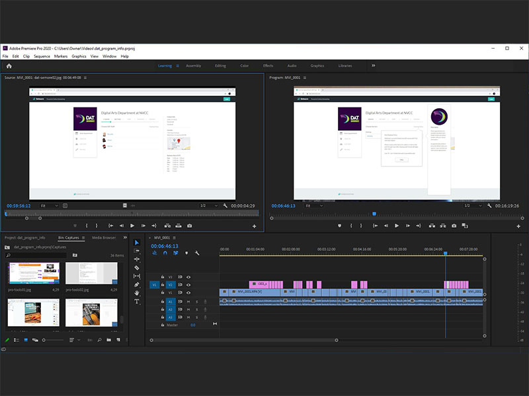Screen dimensions: 529x396
Task: Click Find magnifier at Project panel bottom
Action: [100, 340]
